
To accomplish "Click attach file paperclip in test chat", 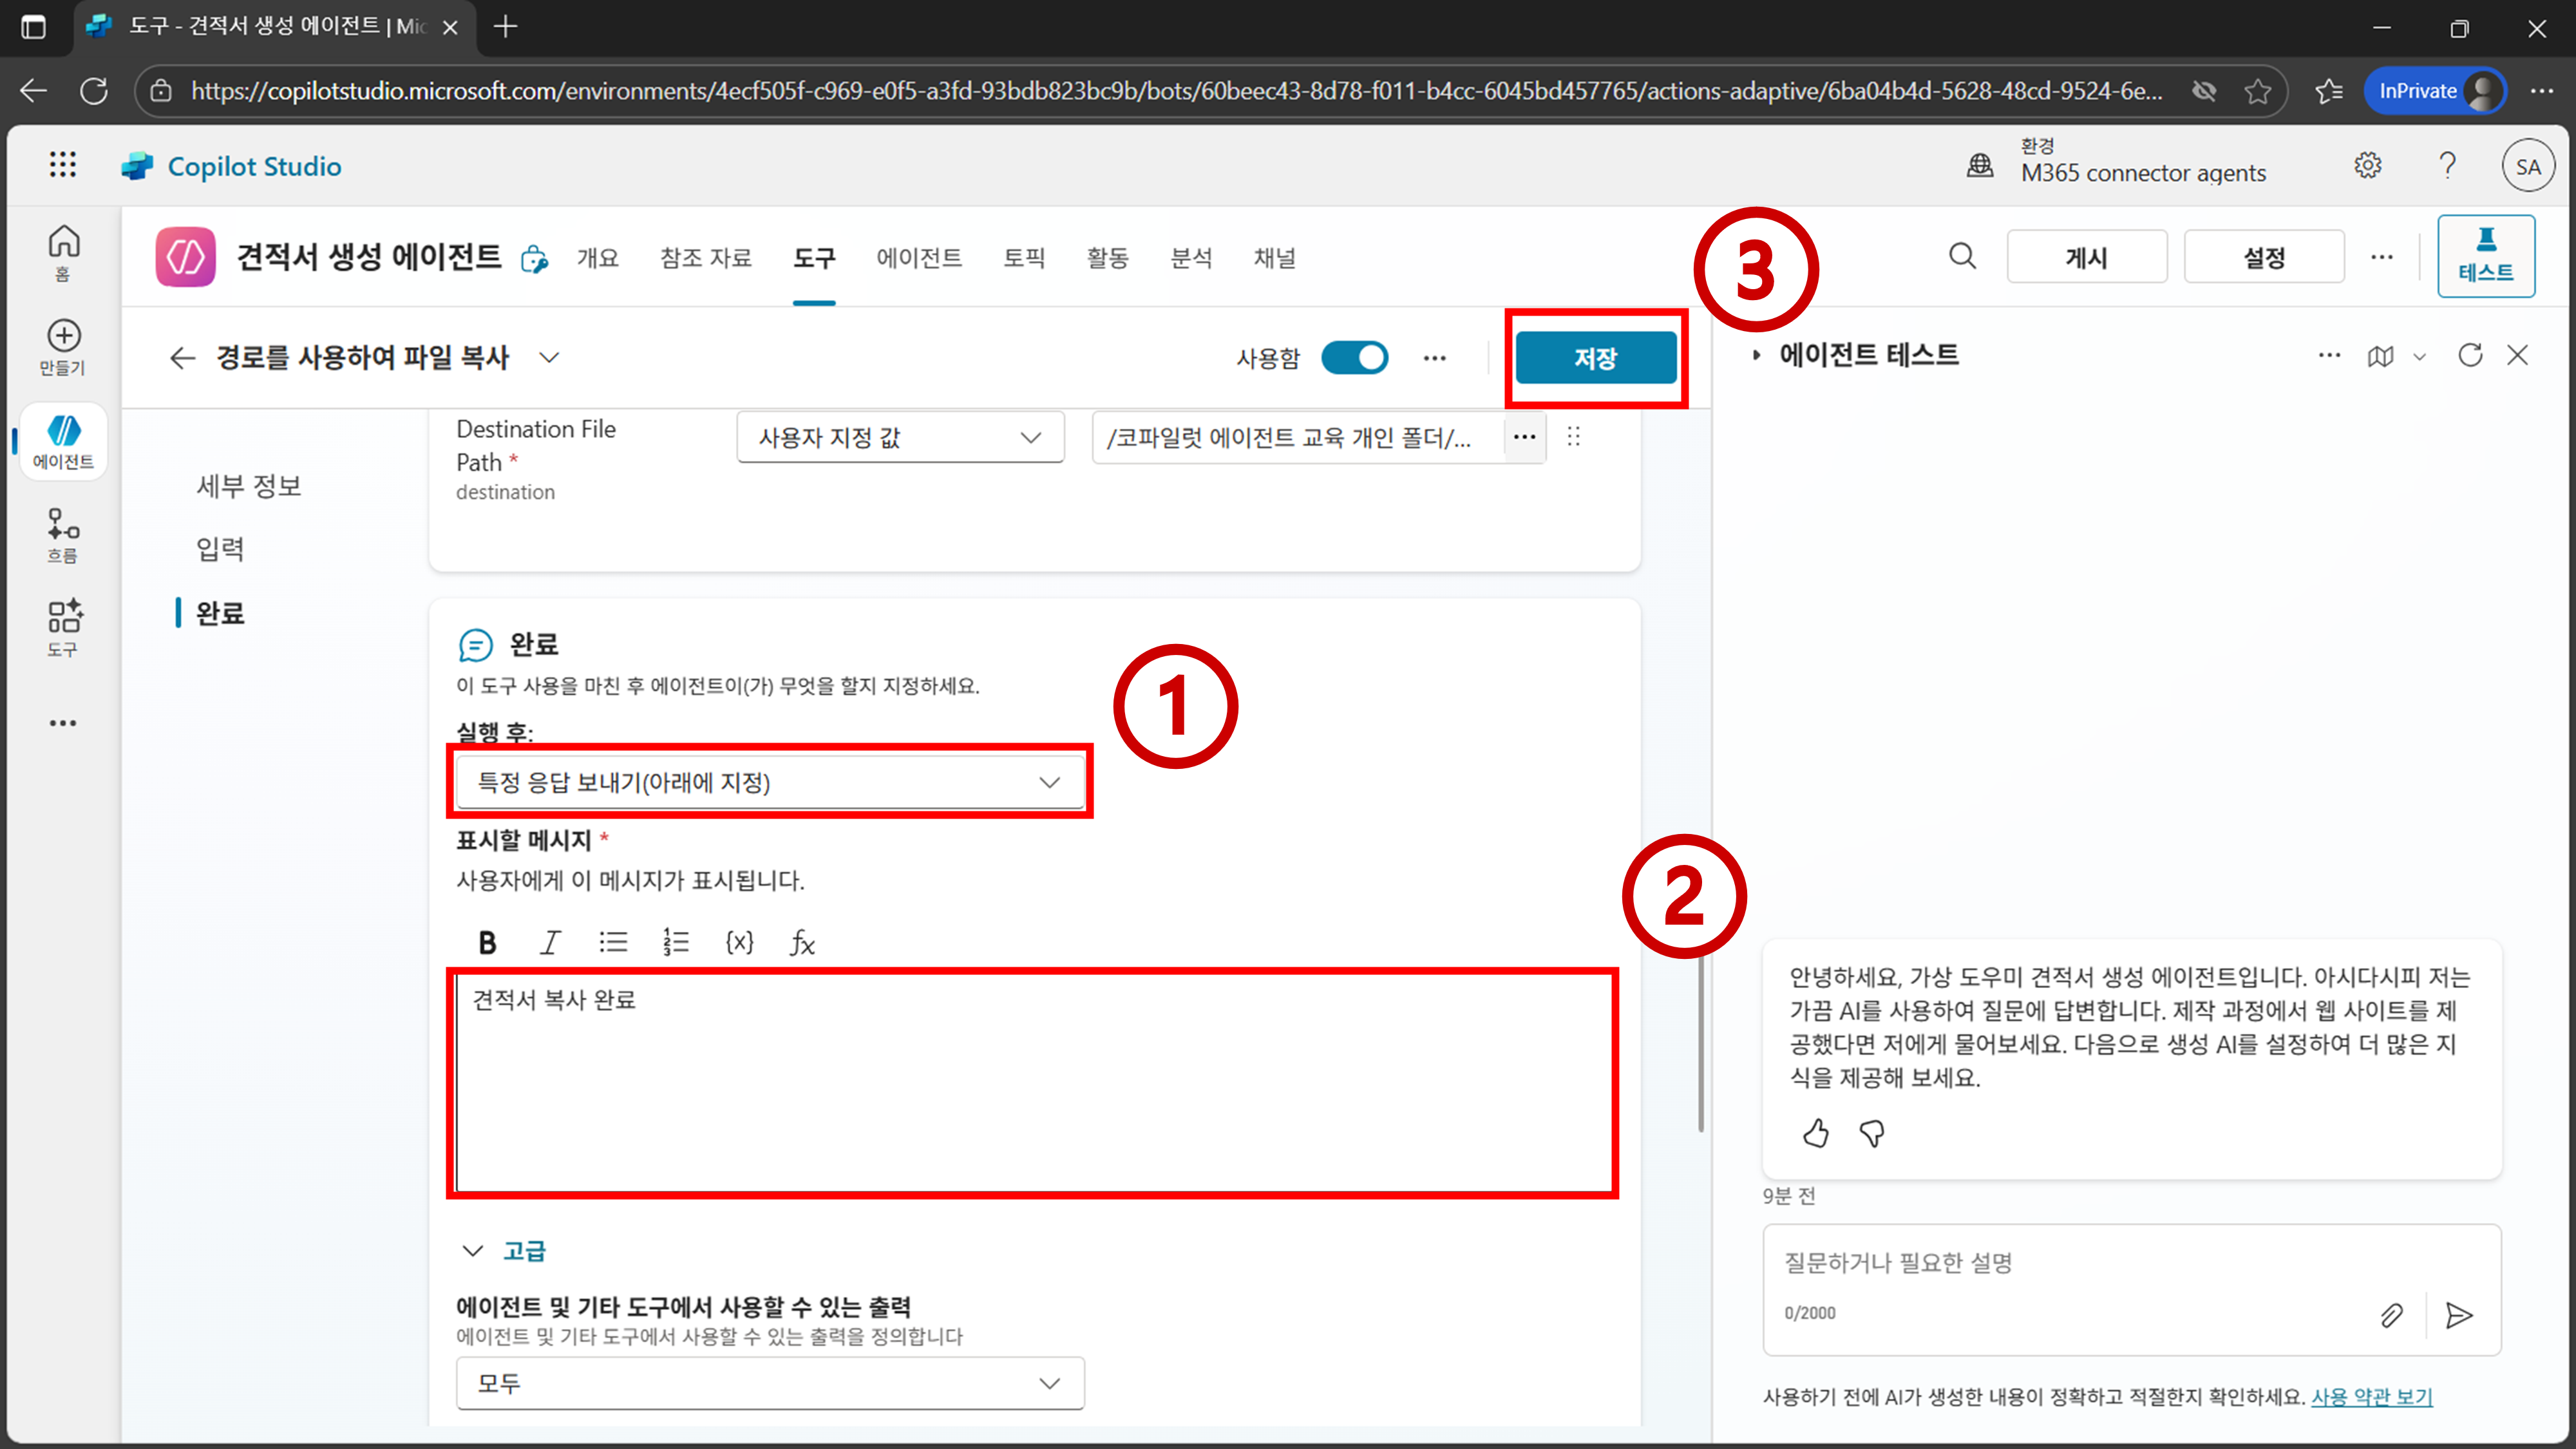I will (x=2391, y=1315).
